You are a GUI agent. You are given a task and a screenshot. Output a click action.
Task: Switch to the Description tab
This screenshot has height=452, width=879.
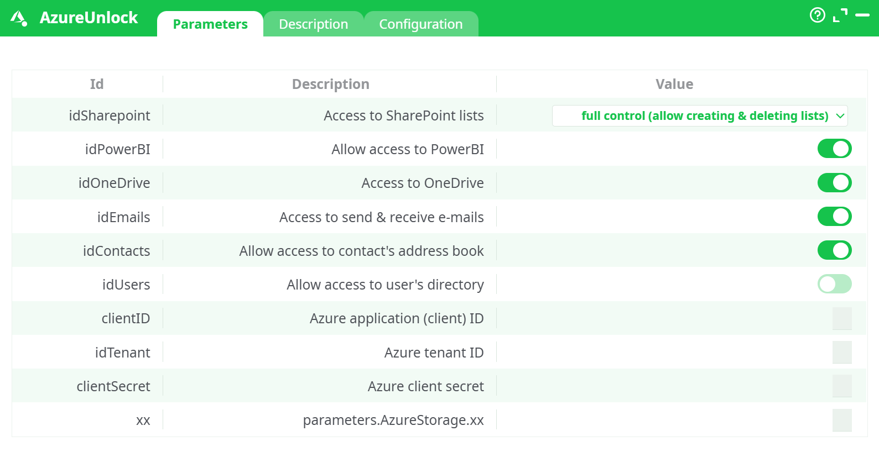[314, 24]
